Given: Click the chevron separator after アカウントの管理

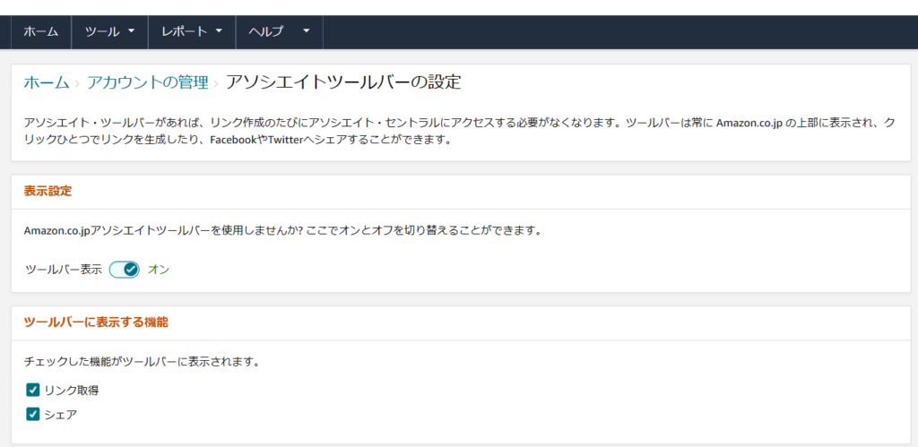Looking at the screenshot, I should click(x=217, y=83).
